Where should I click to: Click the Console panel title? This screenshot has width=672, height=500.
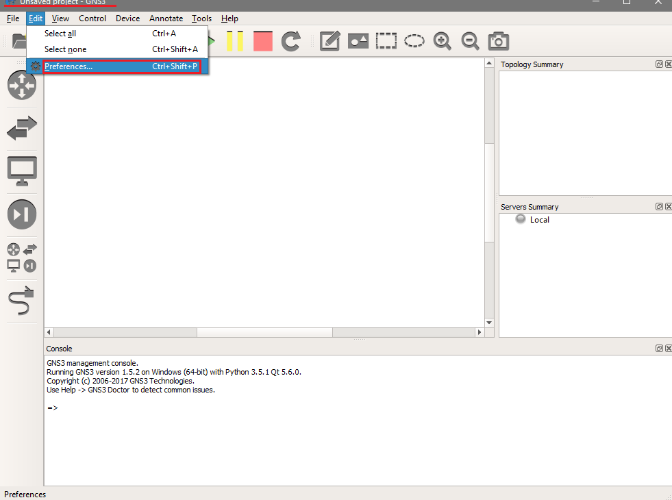coord(59,349)
